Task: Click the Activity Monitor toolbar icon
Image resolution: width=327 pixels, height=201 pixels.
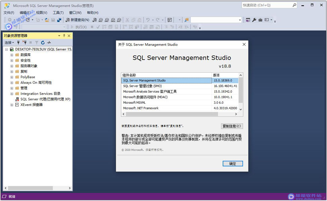Action: (x=169, y=20)
